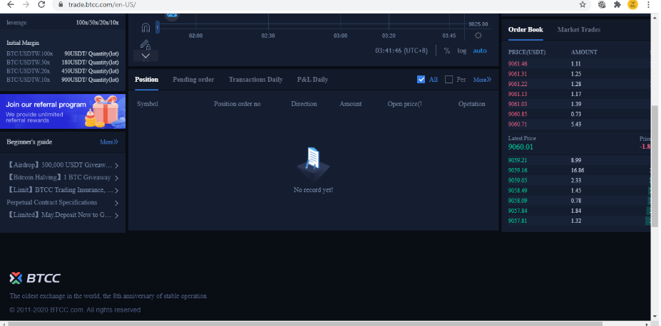Click the Amount column in positions table
Image resolution: width=661 pixels, height=326 pixels.
(350, 104)
